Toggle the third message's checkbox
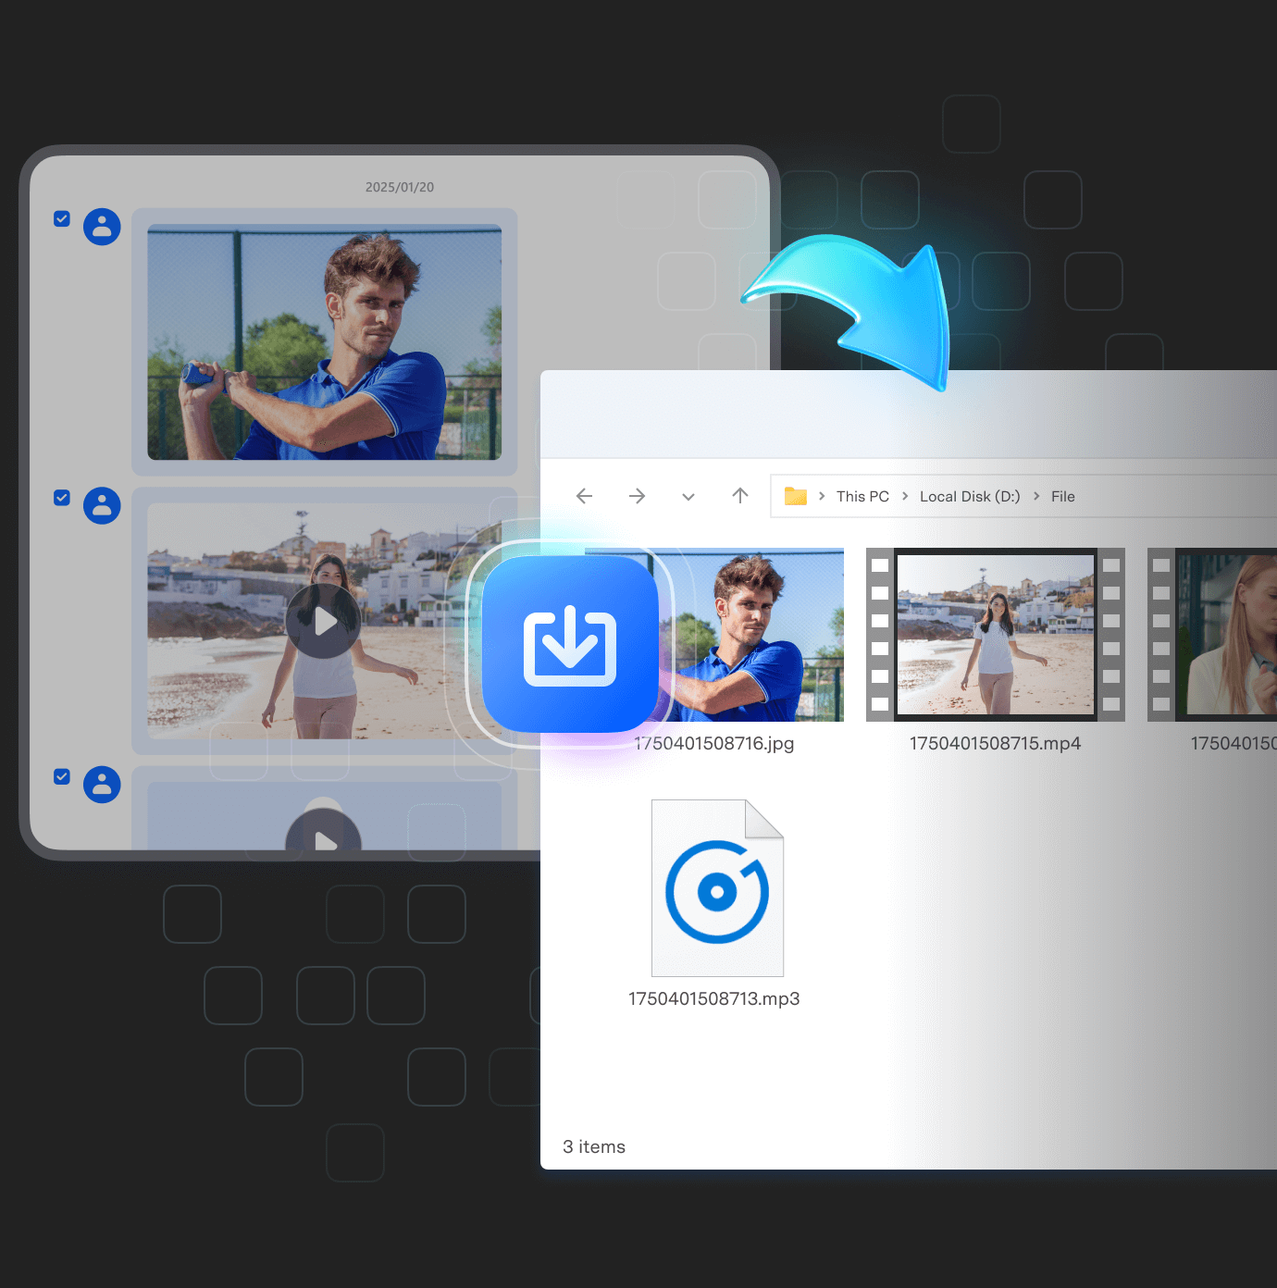Screen dimensions: 1277x1288 (x=62, y=776)
